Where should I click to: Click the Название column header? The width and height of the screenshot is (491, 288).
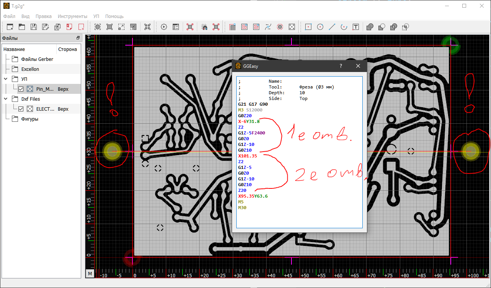[29, 49]
